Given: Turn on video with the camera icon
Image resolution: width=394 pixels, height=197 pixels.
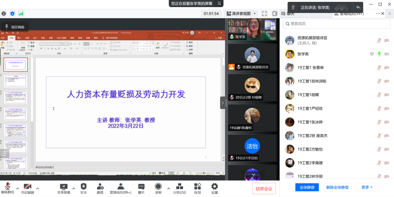Looking at the screenshot, I should (x=28, y=186).
